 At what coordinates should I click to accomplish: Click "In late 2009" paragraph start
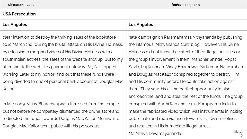pyautogui.click(x=14, y=104)
